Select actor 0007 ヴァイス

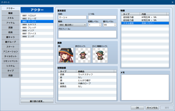(x=37, y=34)
